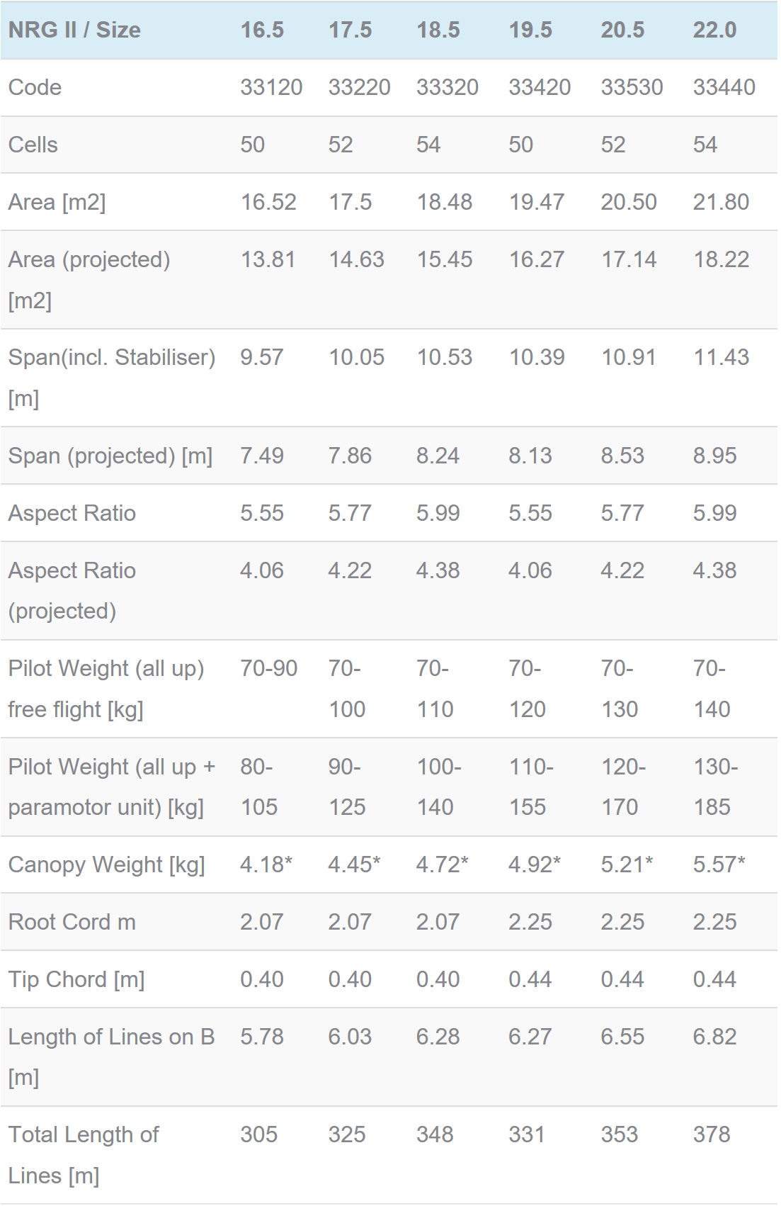Select the 22.0 size column header
The height and width of the screenshot is (1206, 781).
click(714, 30)
